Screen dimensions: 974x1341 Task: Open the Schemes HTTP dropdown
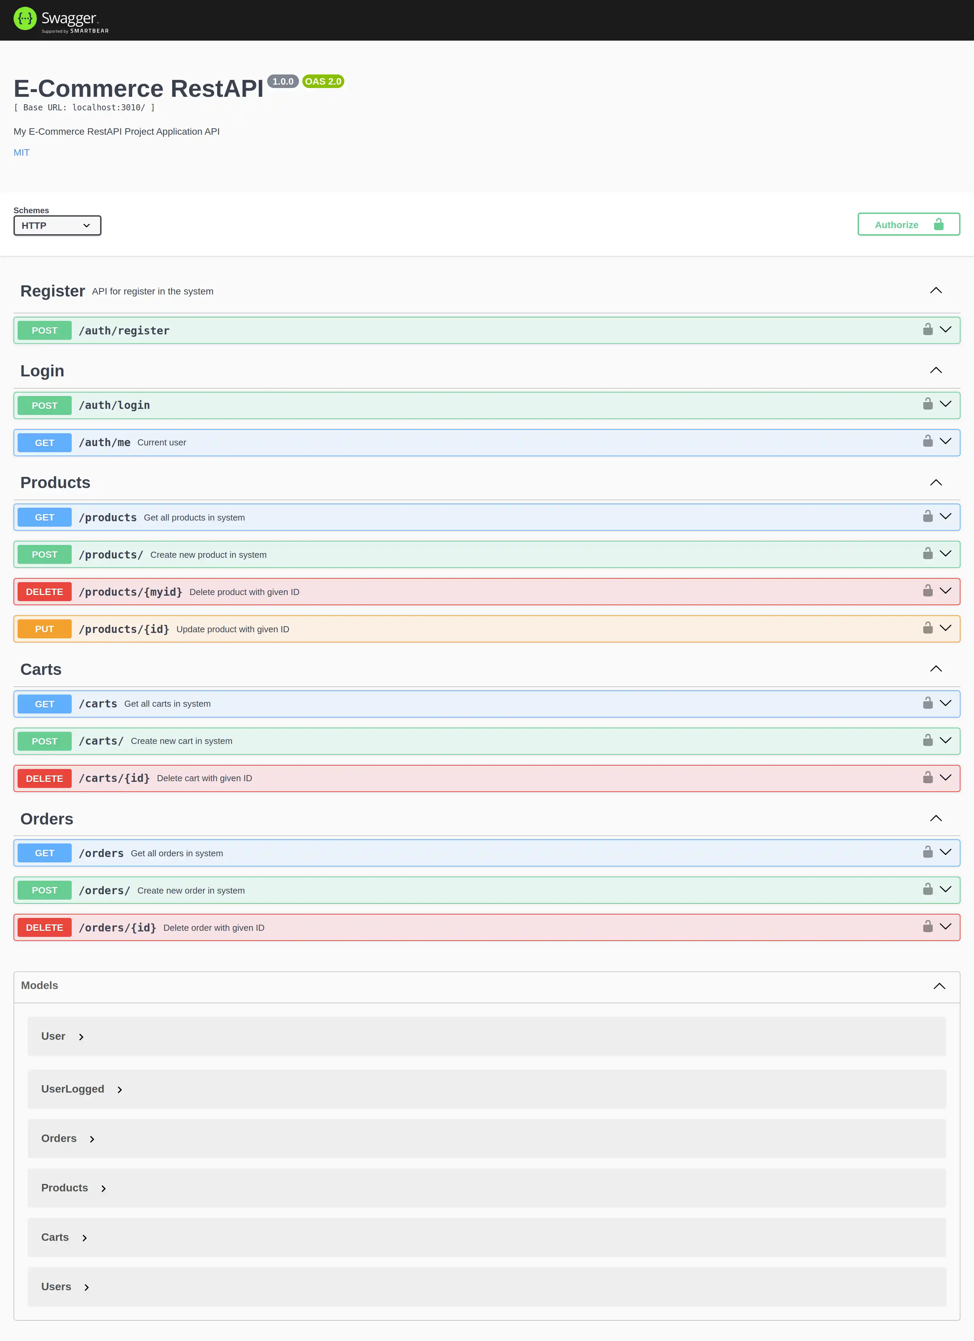coord(57,225)
